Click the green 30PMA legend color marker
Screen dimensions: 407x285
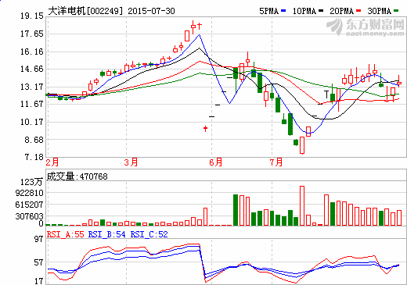click(396, 11)
